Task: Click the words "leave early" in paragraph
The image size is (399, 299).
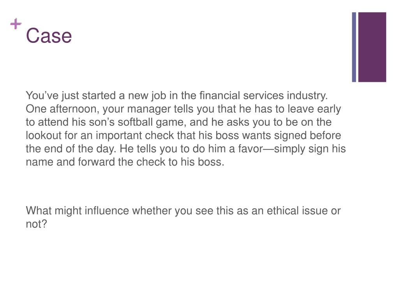Action: point(314,109)
